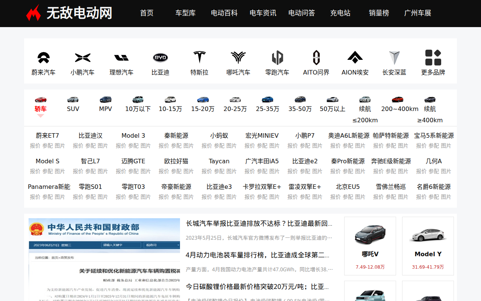Open the 长城汽车举报比亚迪 news headline
481x301 pixels.
click(x=259, y=223)
